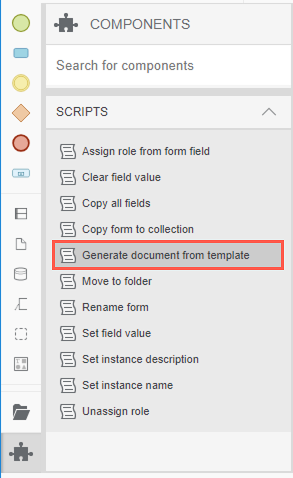Select the red end event circle

20,143
